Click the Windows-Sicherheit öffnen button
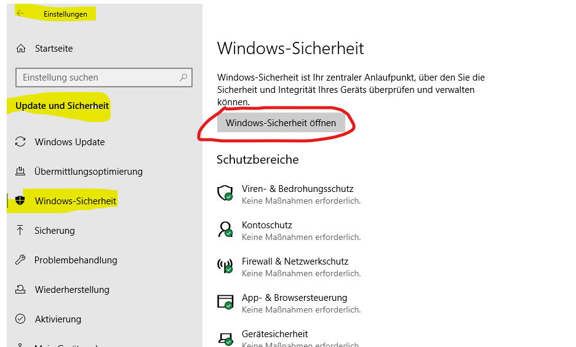 pos(281,122)
